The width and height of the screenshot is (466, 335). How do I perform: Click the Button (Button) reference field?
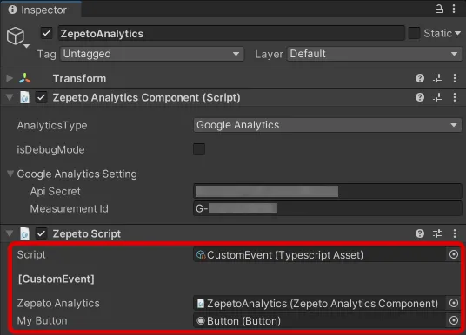[x=319, y=321]
